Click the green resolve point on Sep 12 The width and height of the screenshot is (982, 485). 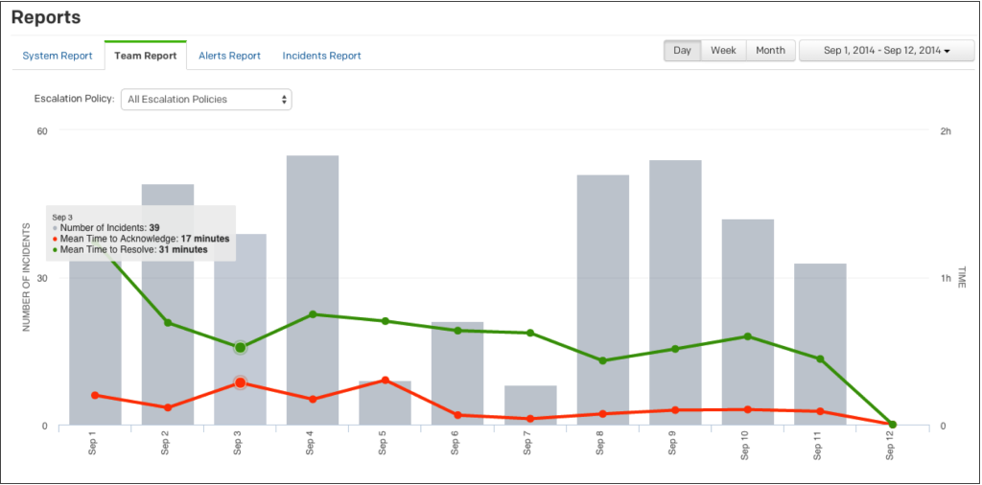click(892, 424)
